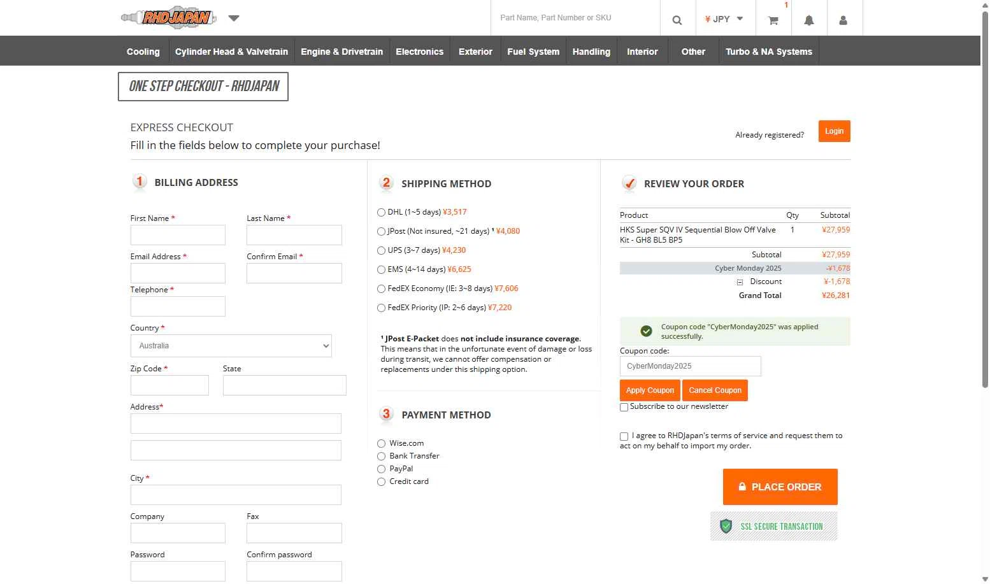The width and height of the screenshot is (990, 584).
Task: Open the Electronics menu
Action: (419, 52)
